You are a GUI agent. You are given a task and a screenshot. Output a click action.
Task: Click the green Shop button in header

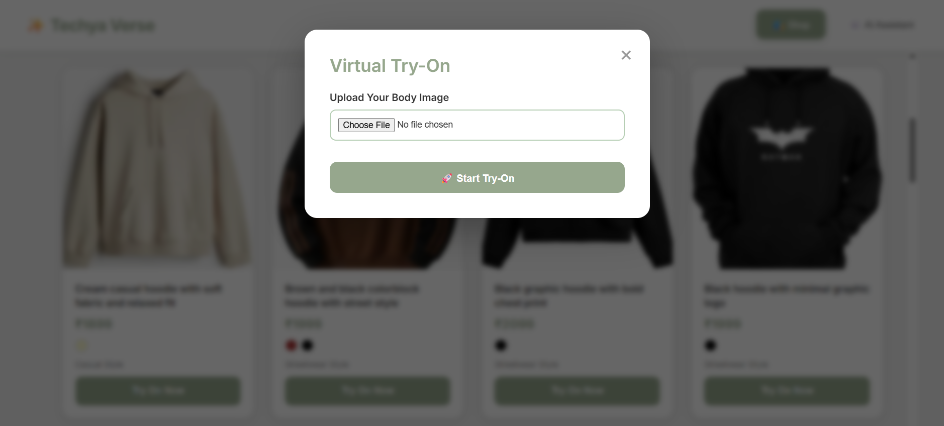(791, 25)
